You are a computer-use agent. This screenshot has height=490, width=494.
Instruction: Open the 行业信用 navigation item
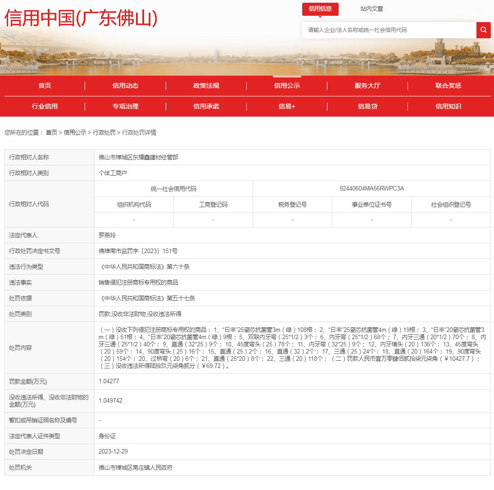click(x=45, y=106)
